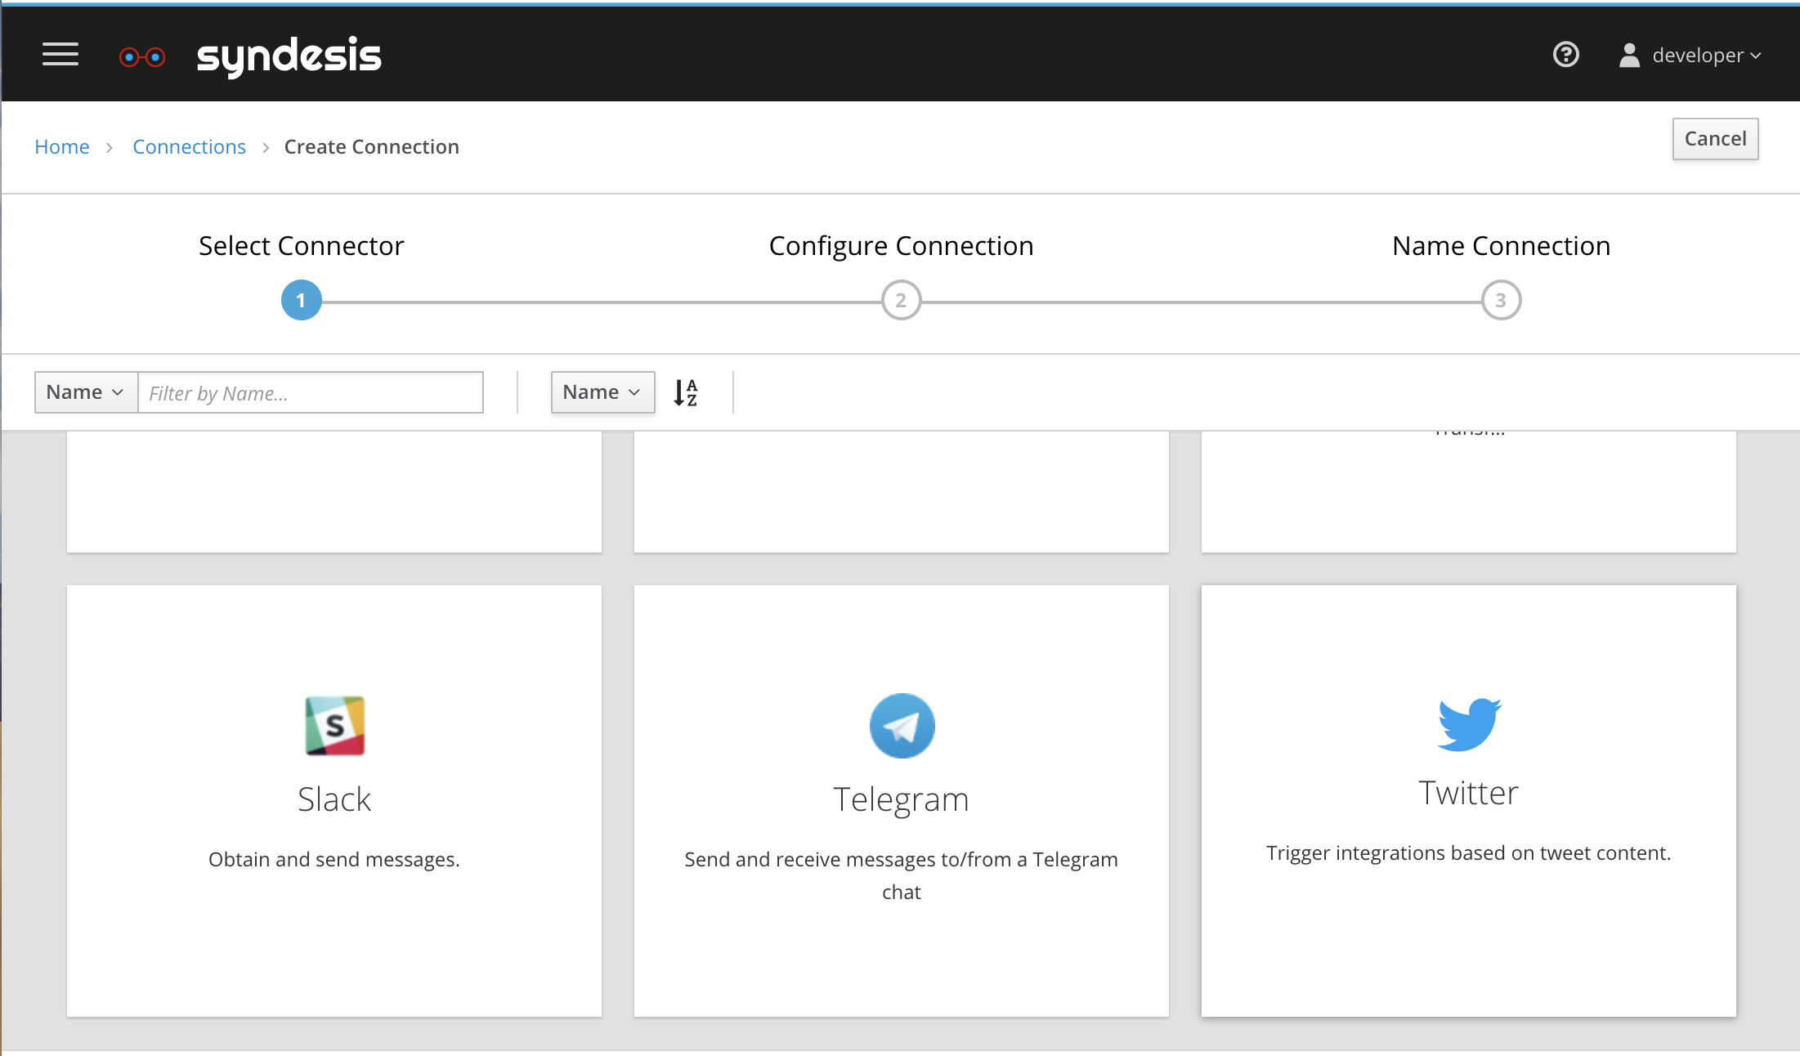Click the Syndesis glasses logo icon
The width and height of the screenshot is (1800, 1056).
142,56
